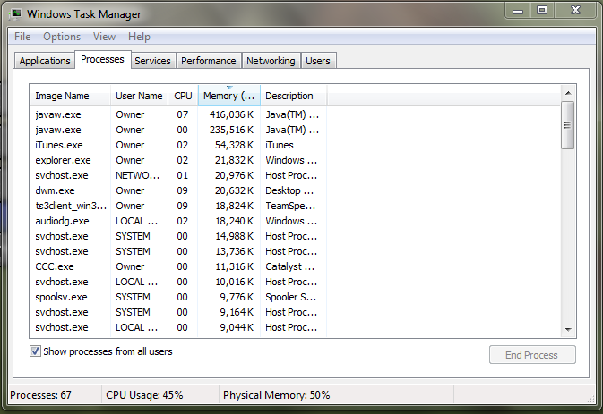Screen dimensions: 603x414
Task: Open the File menu
Action: [22, 37]
